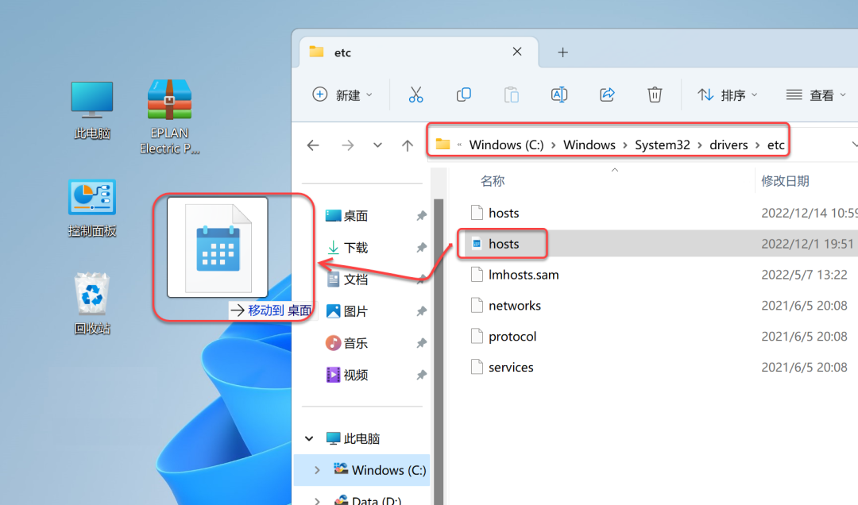Viewport: 858px width, 505px height.
Task: Click the Delete trash icon
Action: coord(655,94)
